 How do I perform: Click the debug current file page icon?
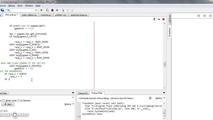point(47,10)
